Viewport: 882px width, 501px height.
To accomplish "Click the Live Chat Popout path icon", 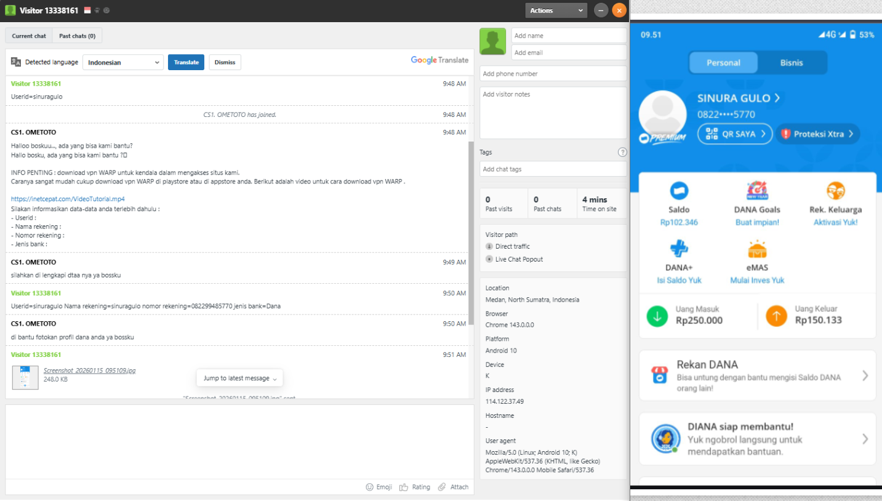I will (x=489, y=259).
